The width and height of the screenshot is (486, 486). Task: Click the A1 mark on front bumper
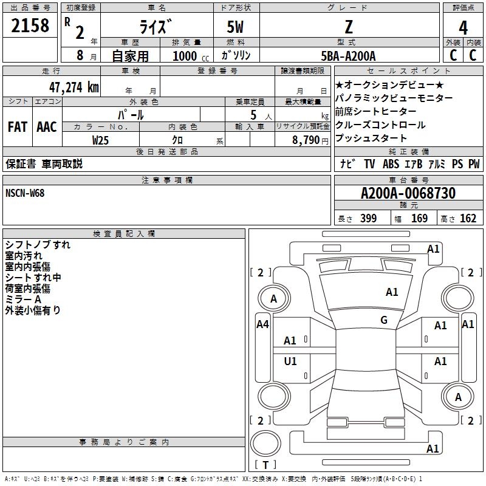coord(433,249)
